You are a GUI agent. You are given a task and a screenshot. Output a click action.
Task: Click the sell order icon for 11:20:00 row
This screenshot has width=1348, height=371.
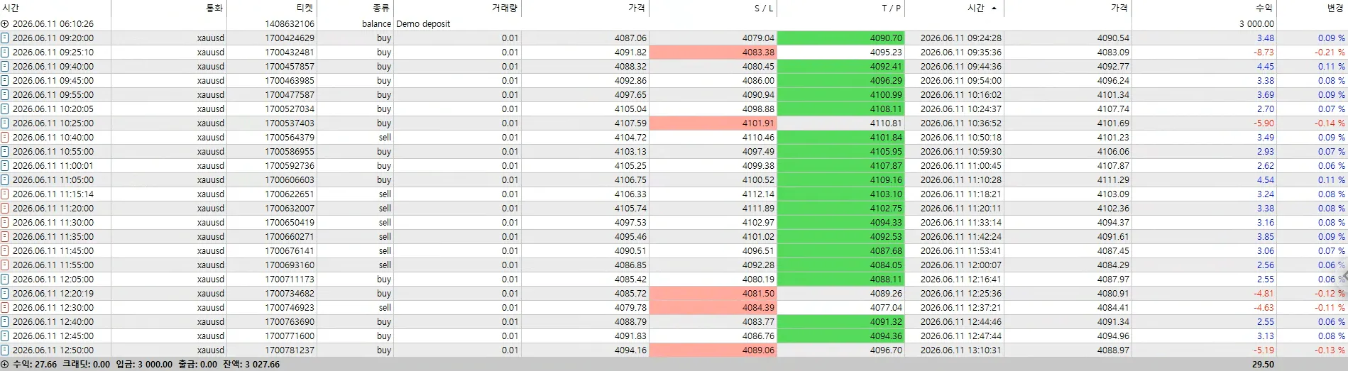coord(5,208)
